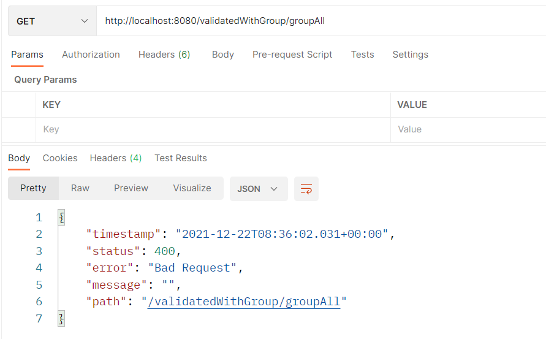Open the Pre-request Script tab
Image resolution: width=546 pixels, height=339 pixels.
click(x=292, y=55)
